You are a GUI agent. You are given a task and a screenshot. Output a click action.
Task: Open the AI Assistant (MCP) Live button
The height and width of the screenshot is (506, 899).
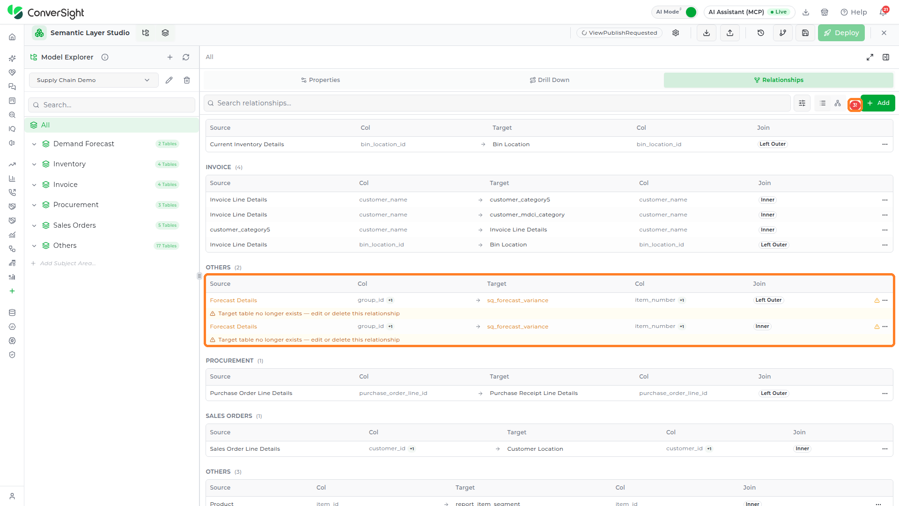pyautogui.click(x=749, y=12)
